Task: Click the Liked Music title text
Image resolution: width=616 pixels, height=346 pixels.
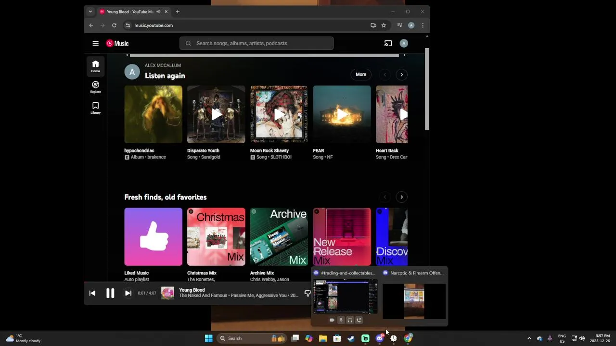Action: pos(136,273)
